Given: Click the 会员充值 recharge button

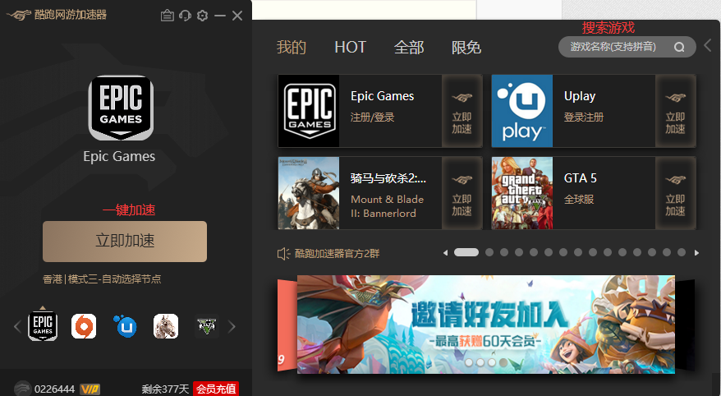Looking at the screenshot, I should coord(216,389).
